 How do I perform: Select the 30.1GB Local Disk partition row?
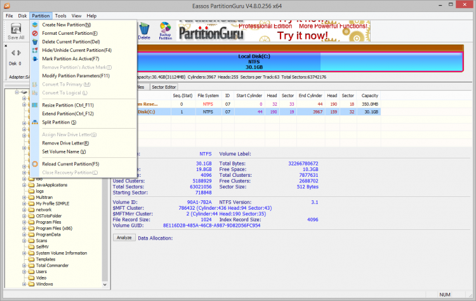(258, 112)
